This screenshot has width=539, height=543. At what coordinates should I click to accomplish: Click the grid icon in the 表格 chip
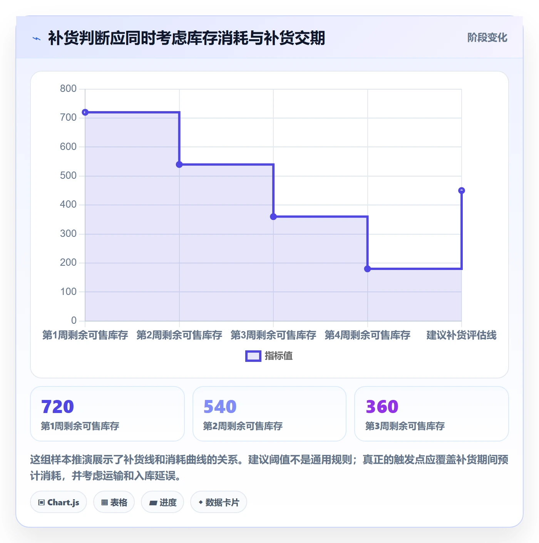[x=104, y=503]
